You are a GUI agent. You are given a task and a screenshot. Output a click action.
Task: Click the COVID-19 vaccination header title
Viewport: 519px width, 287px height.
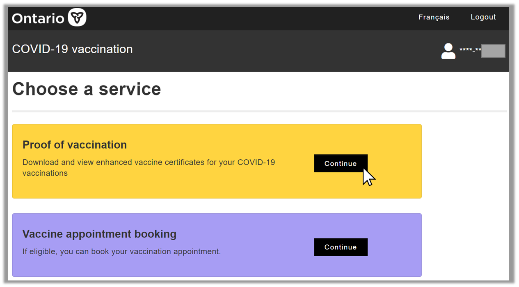(72, 49)
